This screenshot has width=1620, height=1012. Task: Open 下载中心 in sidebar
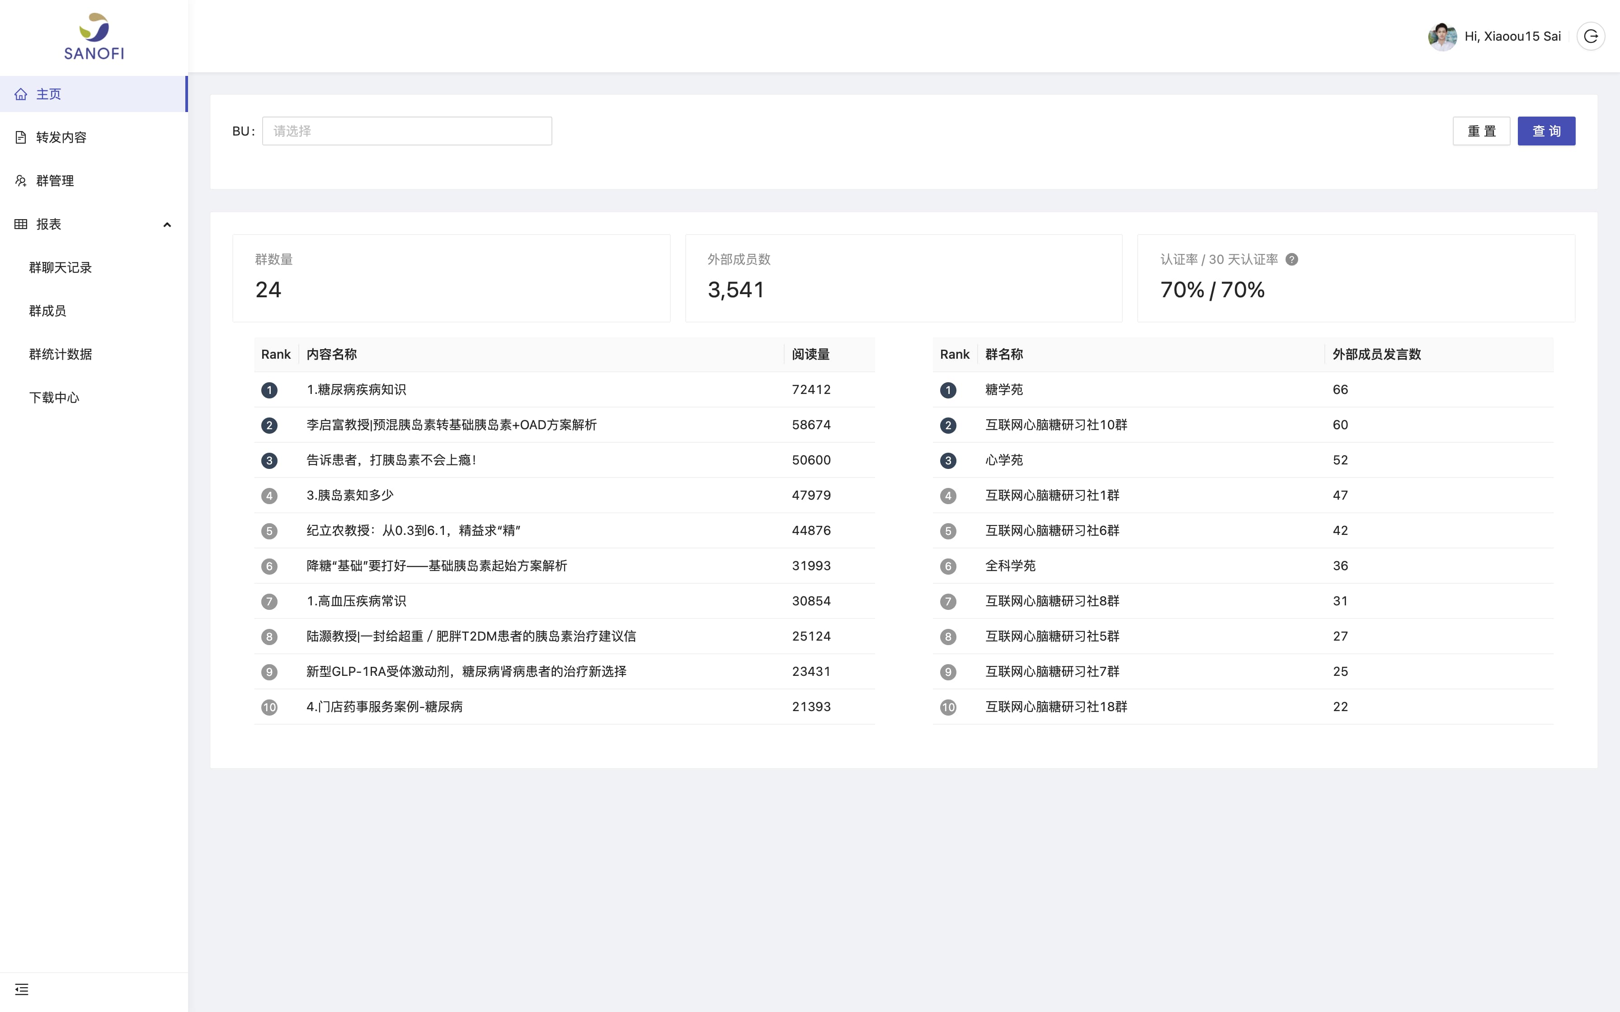(54, 398)
